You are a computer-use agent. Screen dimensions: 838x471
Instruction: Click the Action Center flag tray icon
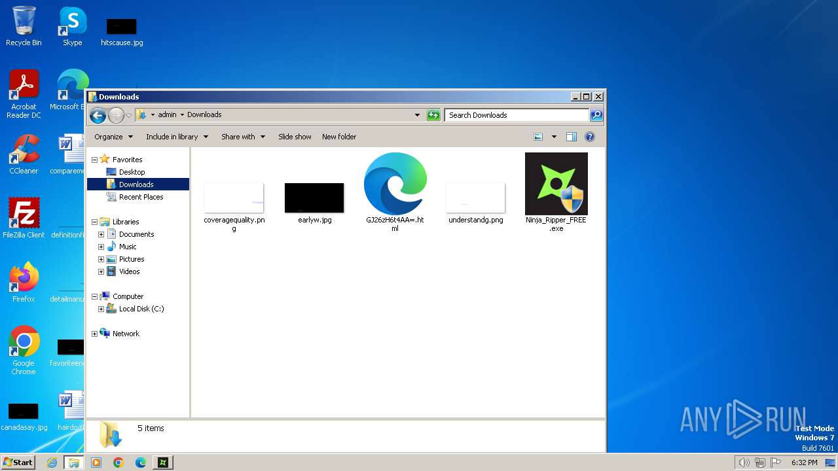click(x=776, y=462)
